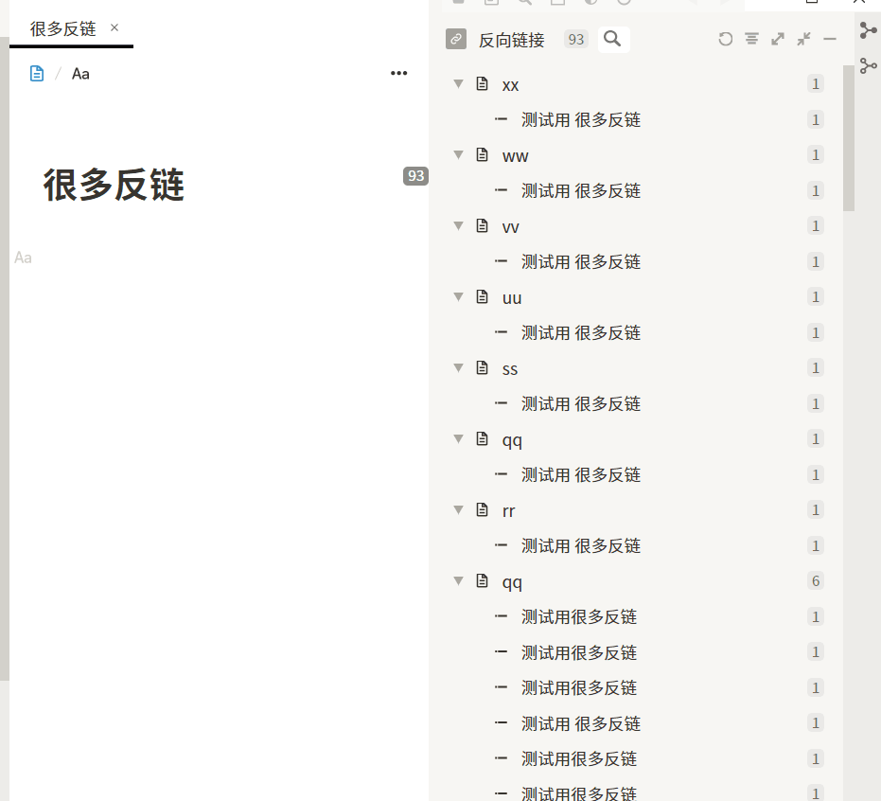The width and height of the screenshot is (881, 801).
Task: Open the xx document in backlinks
Action: [x=510, y=85]
